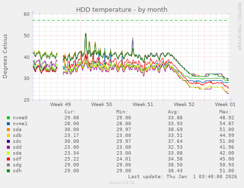Click the 20 y-axis tick label

[27, 100]
